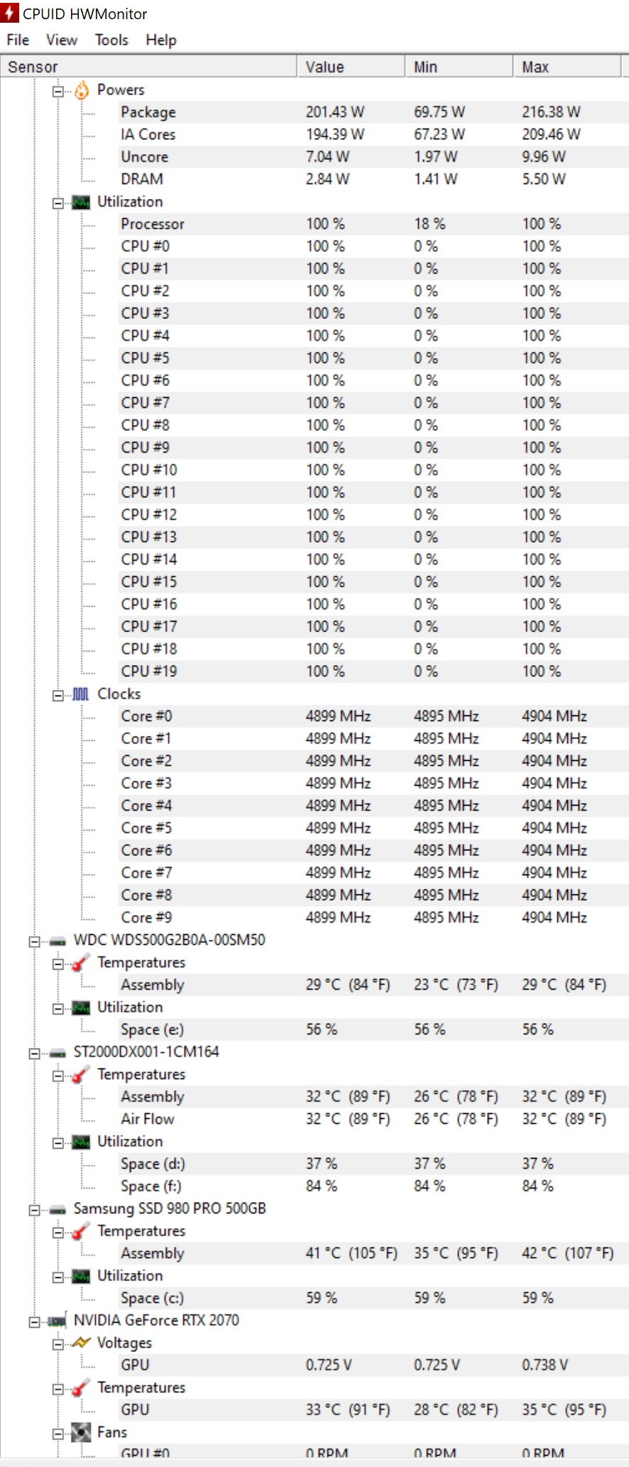
Task: Click the Max column header
Action: 567,67
